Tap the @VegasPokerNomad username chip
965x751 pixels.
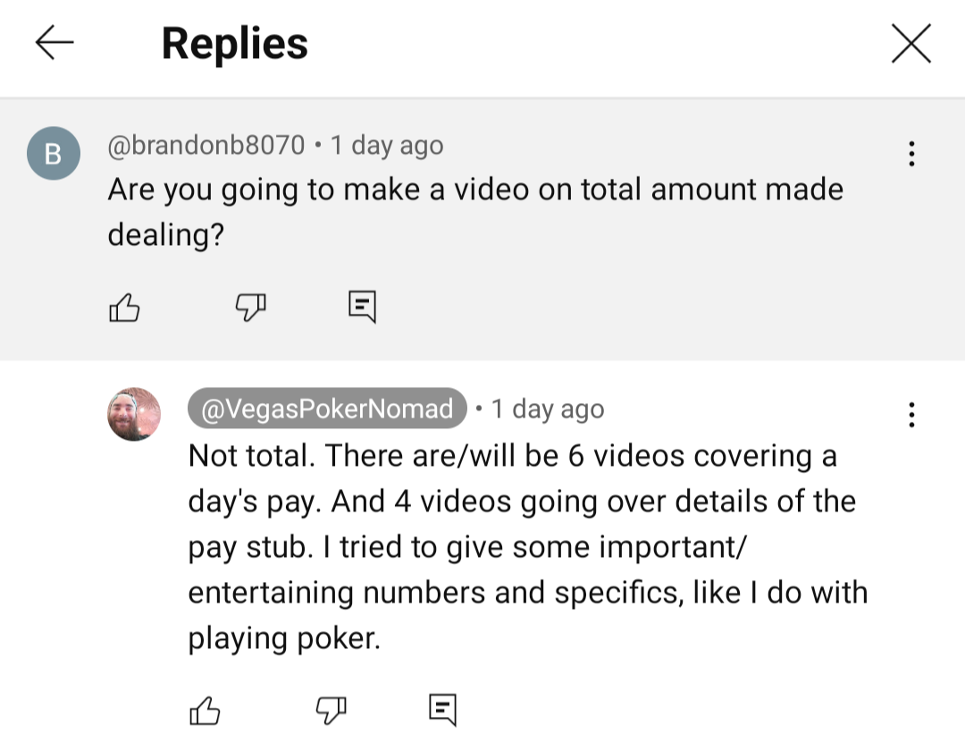point(327,409)
